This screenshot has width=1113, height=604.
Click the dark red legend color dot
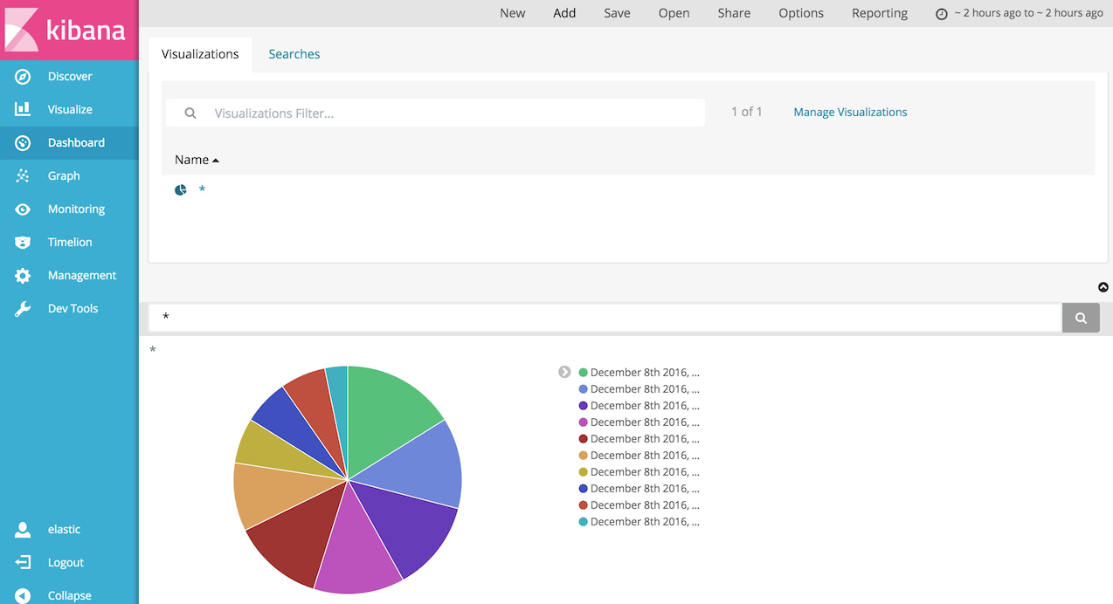(x=583, y=439)
